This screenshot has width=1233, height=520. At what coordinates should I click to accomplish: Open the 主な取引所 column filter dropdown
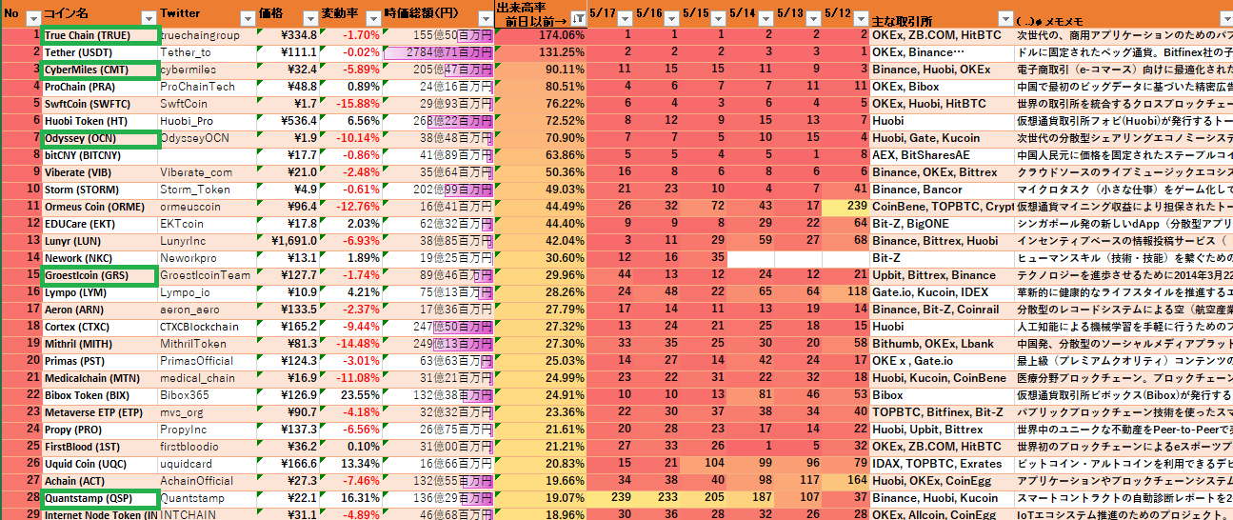click(1007, 18)
